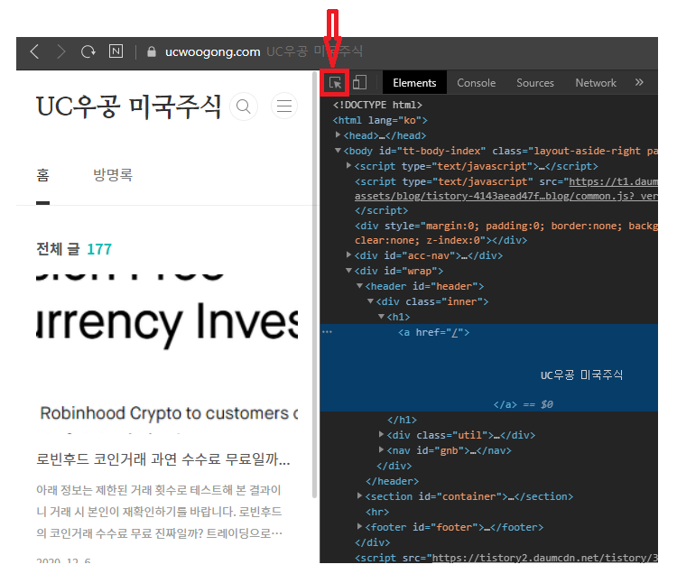Click the tistory2.daumcdn script src link
The height and width of the screenshot is (583, 677).
[545, 558]
